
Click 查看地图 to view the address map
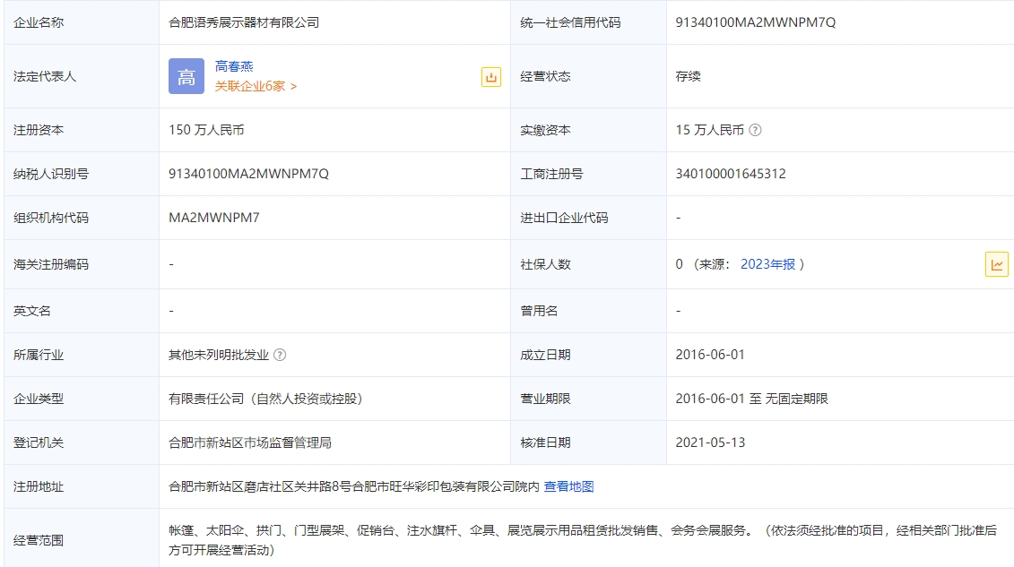[568, 486]
